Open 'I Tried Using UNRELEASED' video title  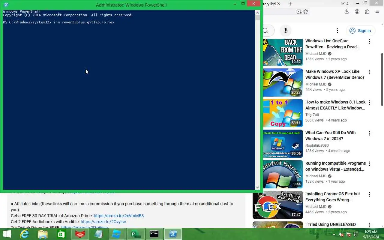coord(331,224)
